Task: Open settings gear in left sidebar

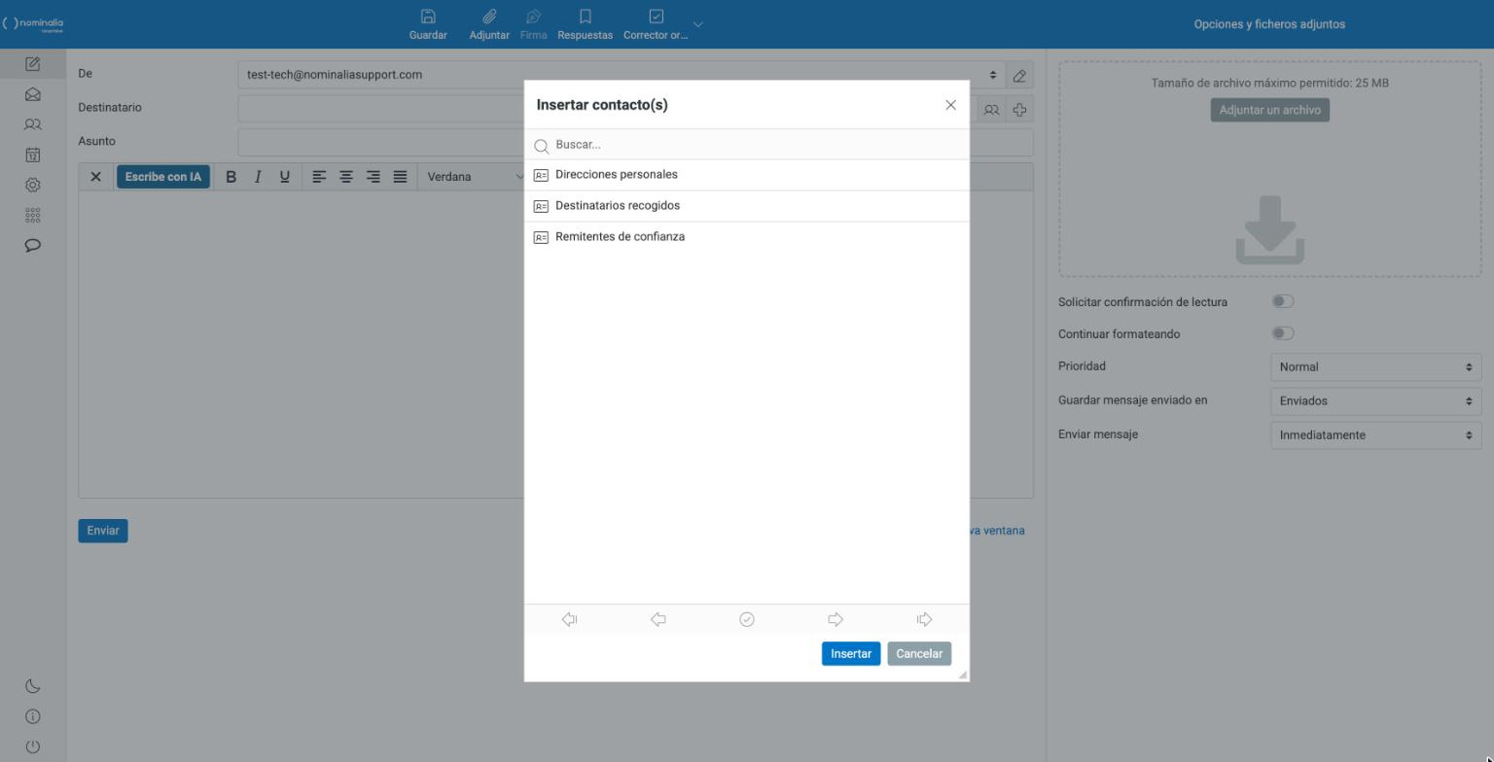Action: [32, 185]
